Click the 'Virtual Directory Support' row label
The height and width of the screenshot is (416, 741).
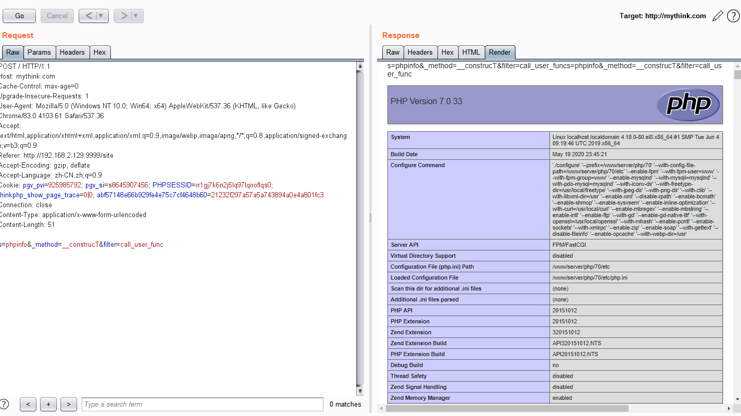(x=423, y=256)
